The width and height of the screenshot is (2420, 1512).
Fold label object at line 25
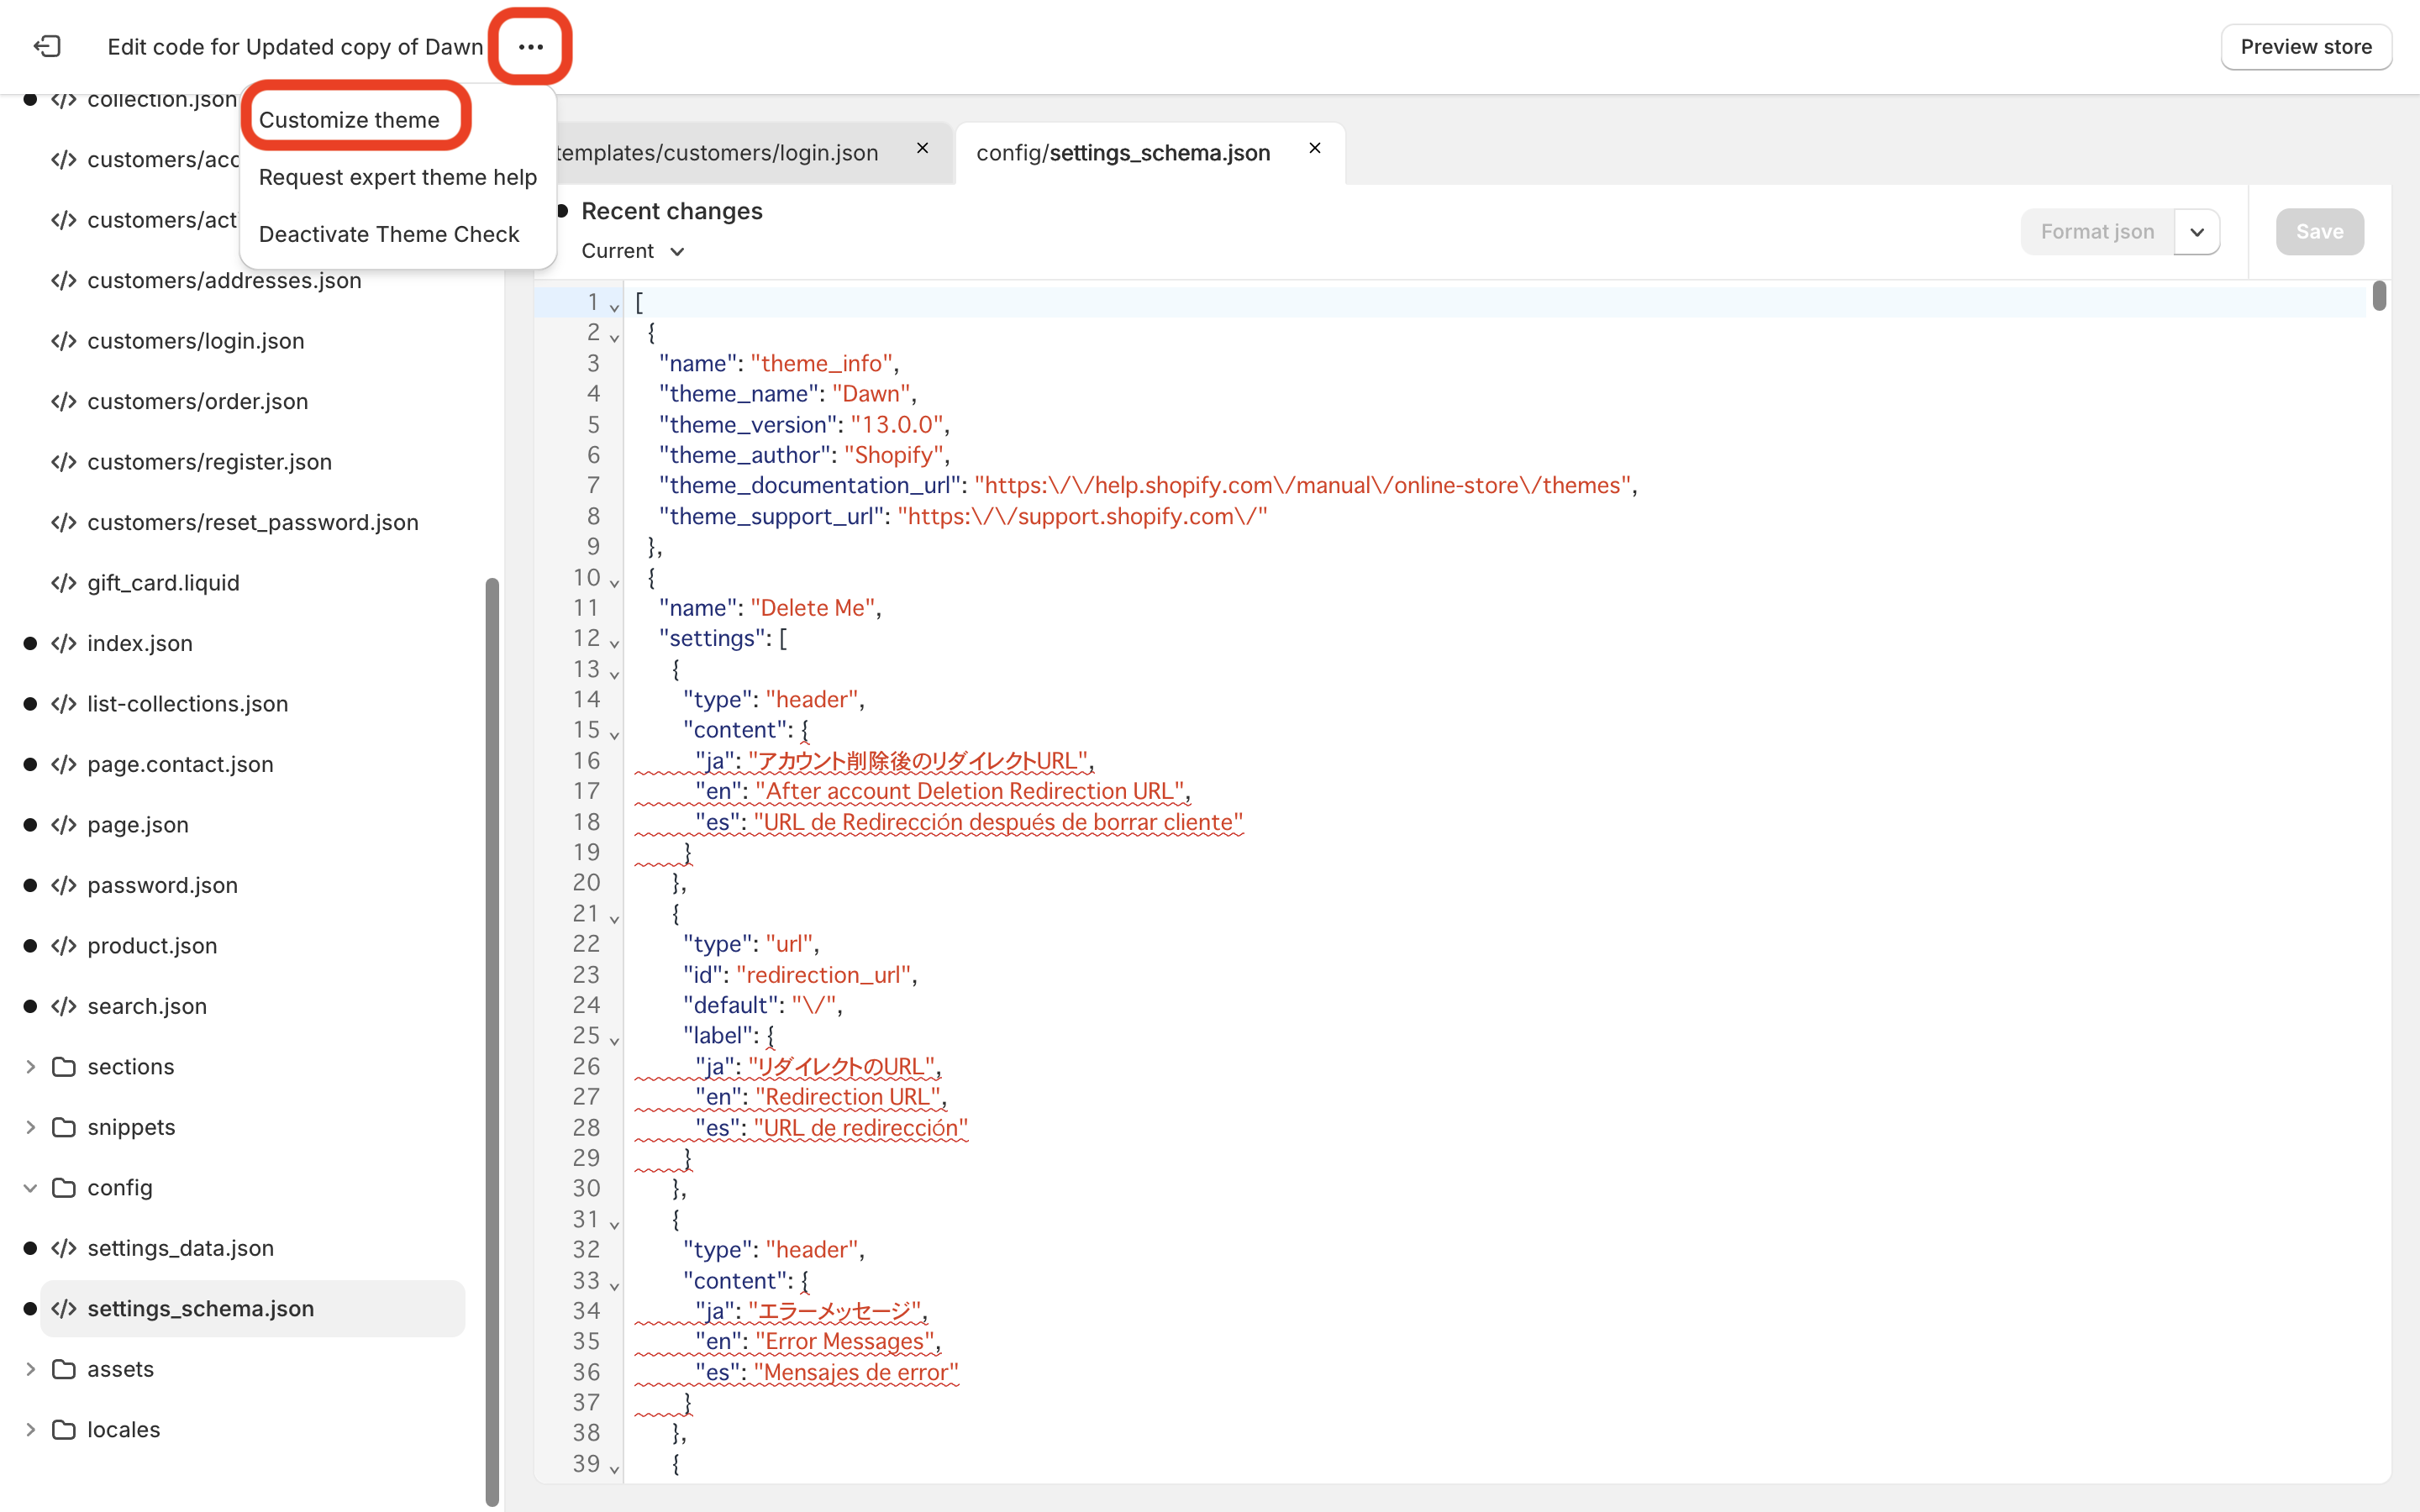click(614, 1040)
